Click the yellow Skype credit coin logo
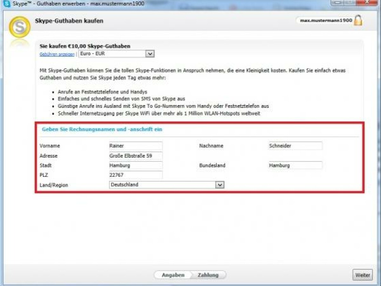 (20, 27)
